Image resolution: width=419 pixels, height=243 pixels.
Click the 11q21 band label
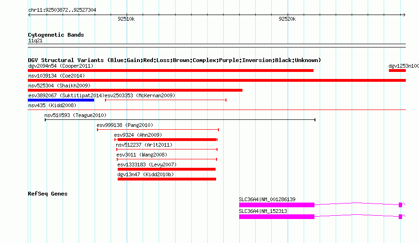35,40
